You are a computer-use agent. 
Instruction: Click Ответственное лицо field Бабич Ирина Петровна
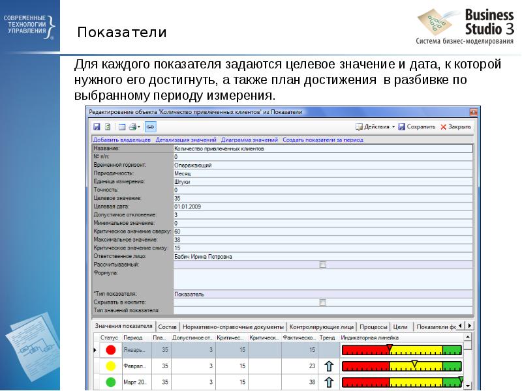pos(323,257)
